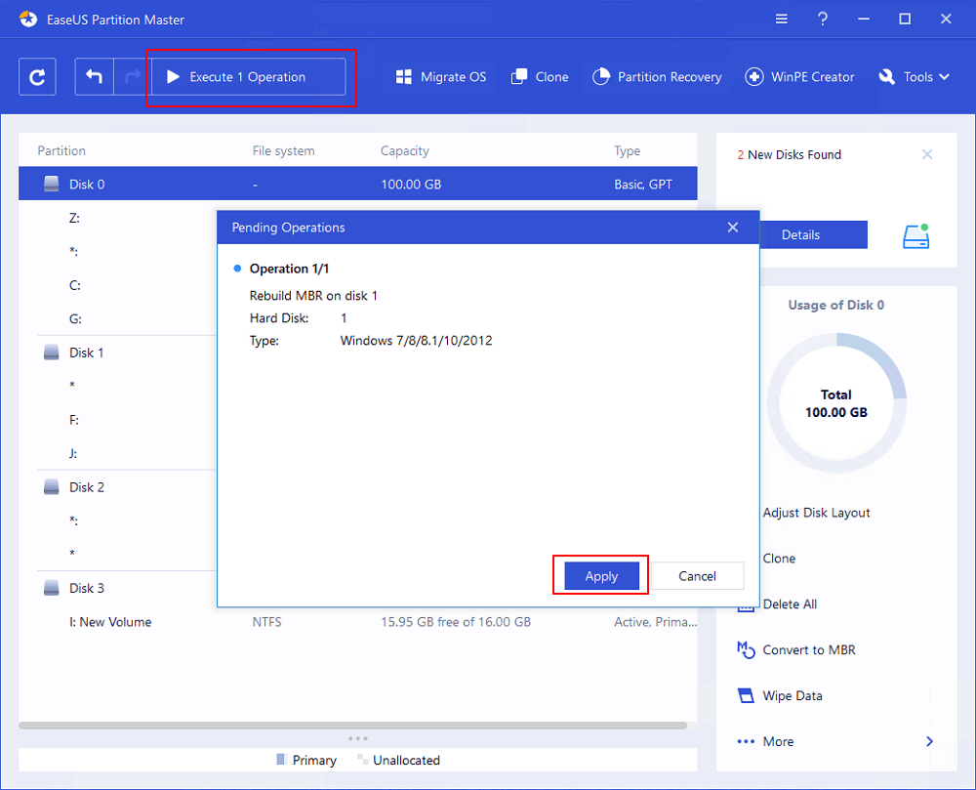Screen dimensions: 976x790
Task: Click the help question mark icon
Action: pos(822,20)
